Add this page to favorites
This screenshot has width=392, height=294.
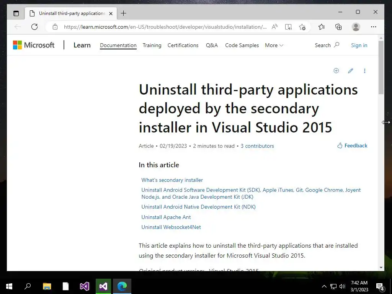[x=302, y=27]
